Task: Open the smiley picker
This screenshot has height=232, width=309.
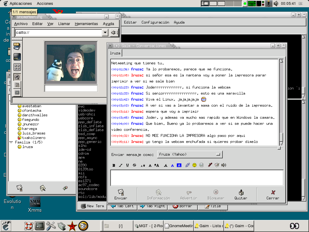Action: coord(195,165)
